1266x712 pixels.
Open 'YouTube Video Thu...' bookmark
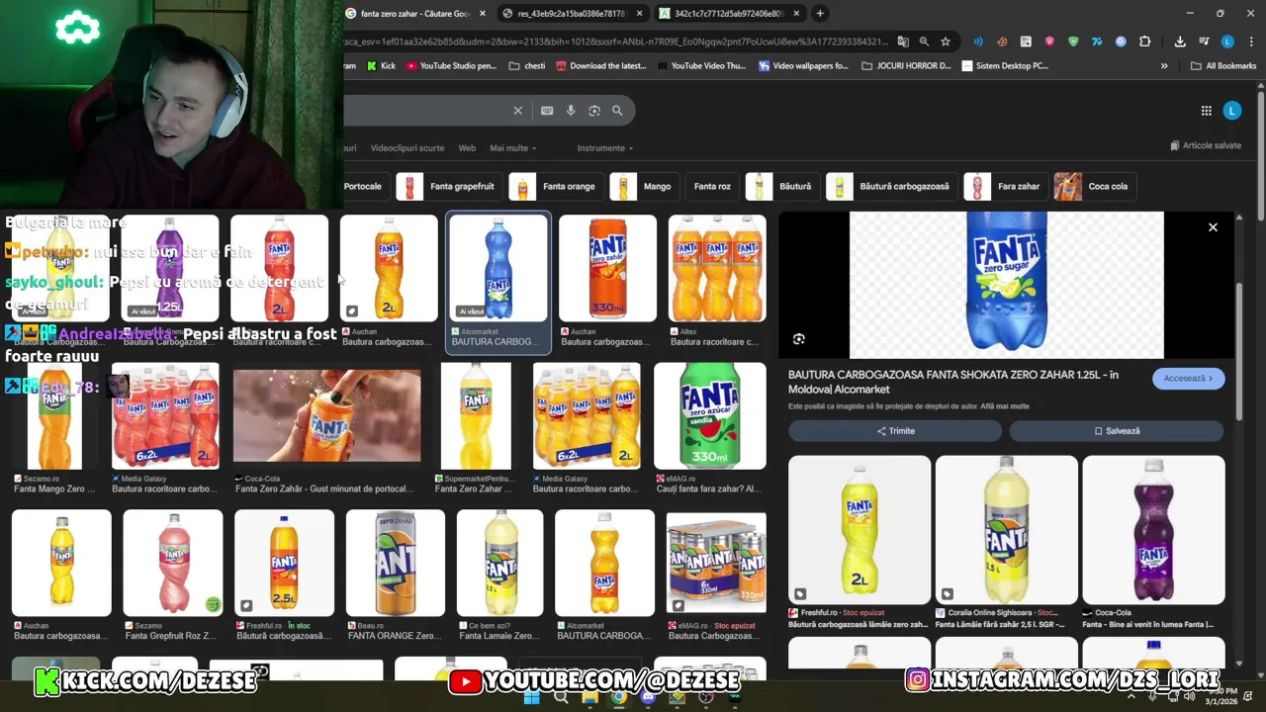701,66
